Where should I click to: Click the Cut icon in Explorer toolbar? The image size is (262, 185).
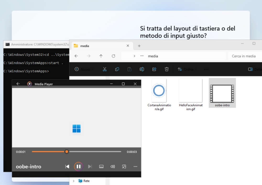[105, 69]
